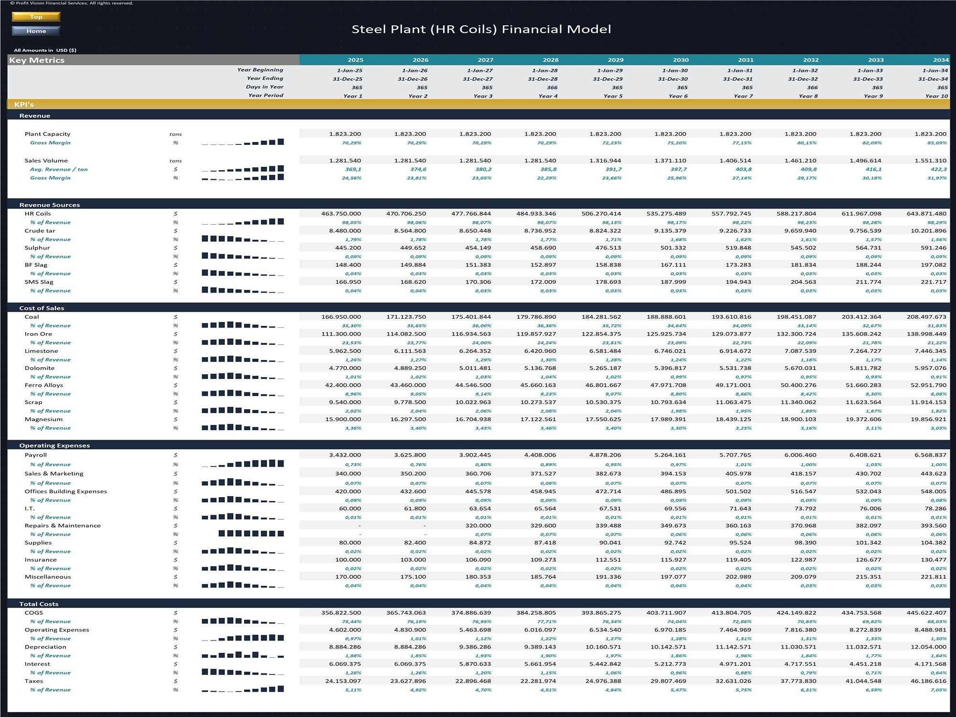Click the Repairs & Maintenance sparkline
Screen dimensions: 956x717
[251, 534]
